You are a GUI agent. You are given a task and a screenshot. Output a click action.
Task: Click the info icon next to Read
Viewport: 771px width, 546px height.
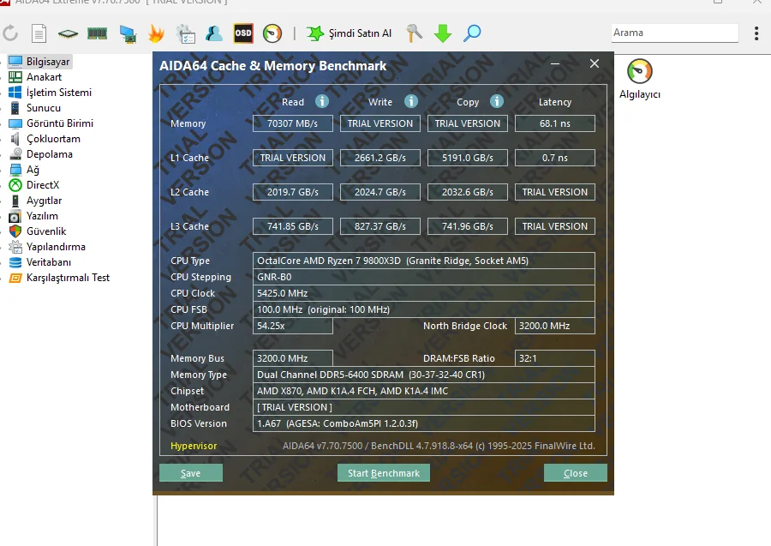[x=322, y=101]
